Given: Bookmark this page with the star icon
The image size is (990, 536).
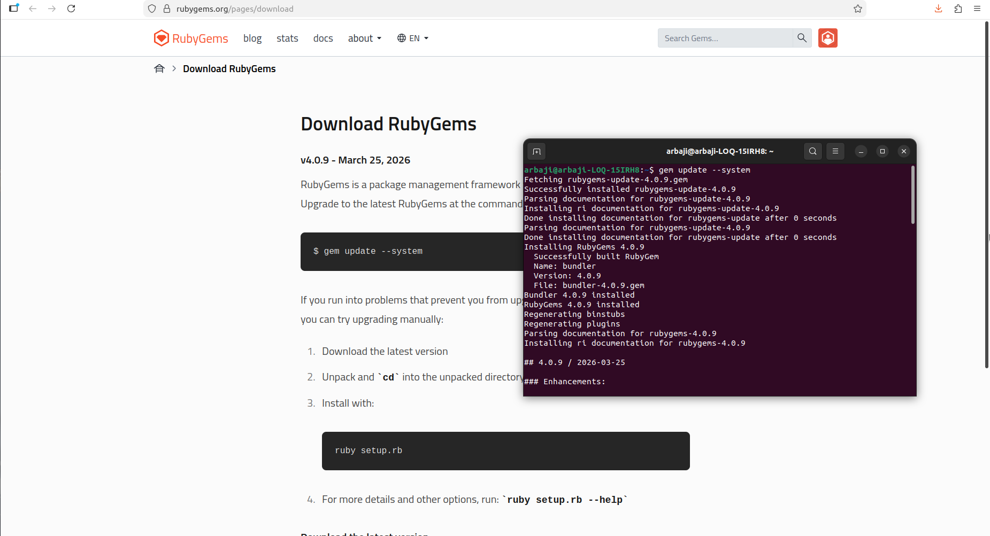Looking at the screenshot, I should tap(858, 9).
